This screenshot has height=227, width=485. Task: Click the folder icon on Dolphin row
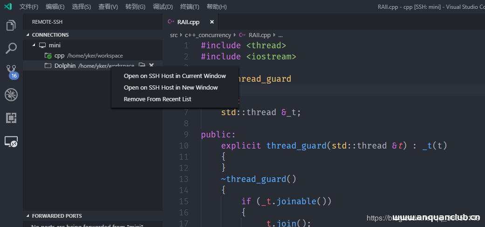click(142, 65)
